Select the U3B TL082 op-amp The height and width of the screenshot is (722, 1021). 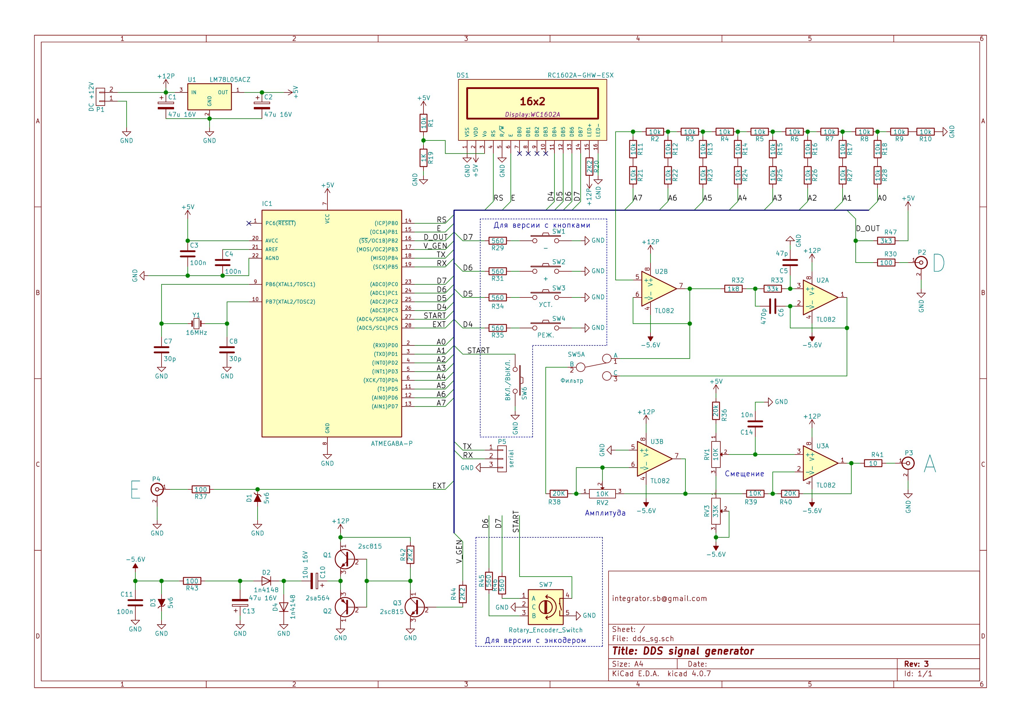pos(654,458)
